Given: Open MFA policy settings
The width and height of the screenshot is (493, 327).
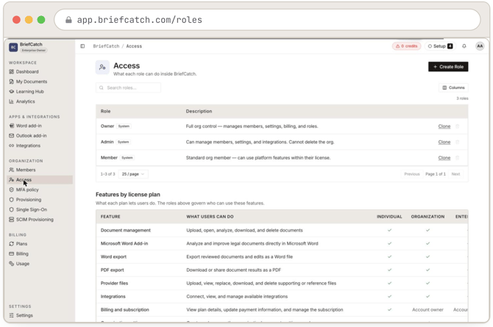Looking at the screenshot, I should point(24,190).
